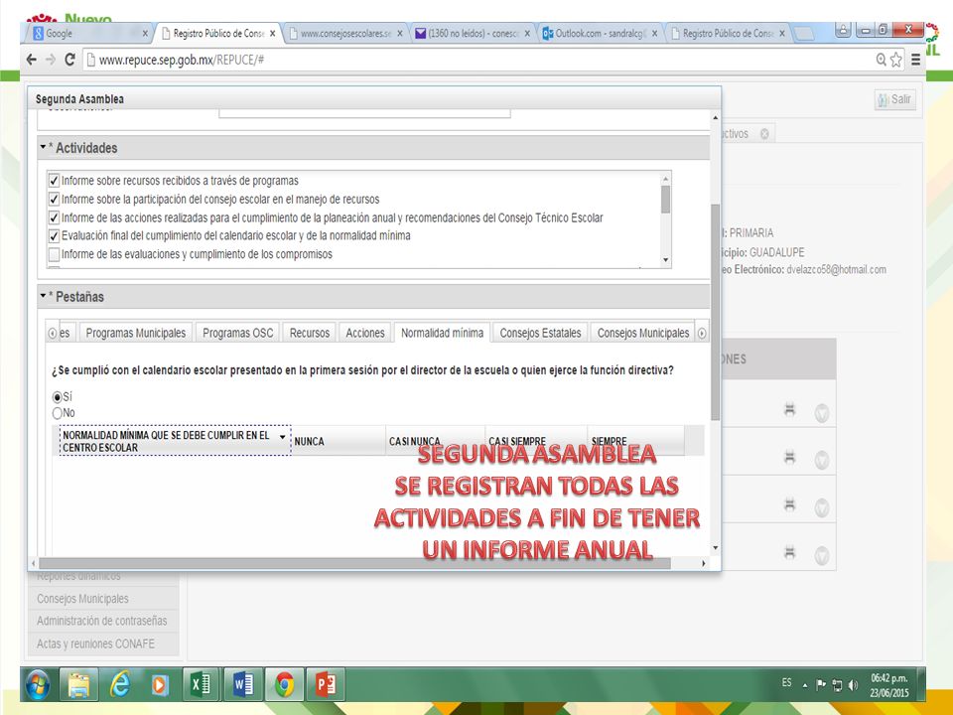Viewport: 953px width, 715px height.
Task: Open the Programas OSC tab
Action: tap(237, 334)
